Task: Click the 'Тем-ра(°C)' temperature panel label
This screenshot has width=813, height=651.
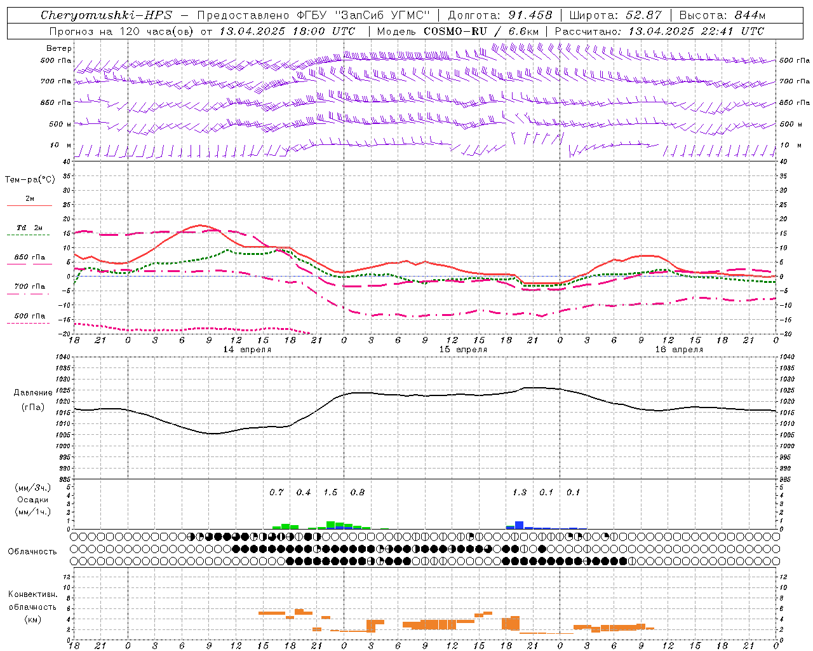Action: click(30, 180)
